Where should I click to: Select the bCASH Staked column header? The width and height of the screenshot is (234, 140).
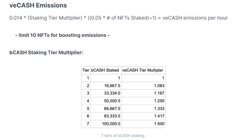[x=105, y=70]
